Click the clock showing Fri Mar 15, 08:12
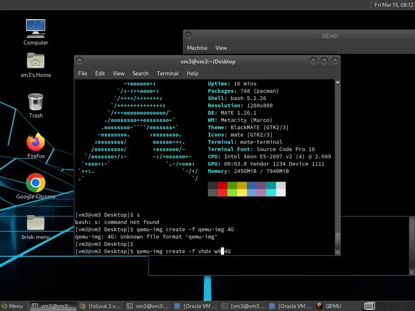This screenshot has width=415, height=311. (394, 5)
